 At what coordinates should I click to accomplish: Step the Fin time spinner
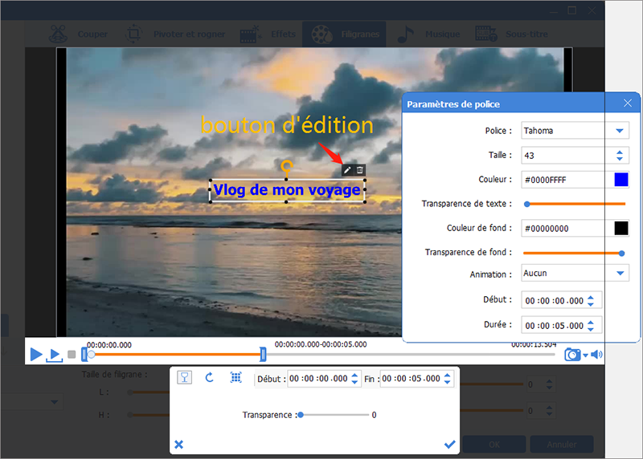(448, 378)
